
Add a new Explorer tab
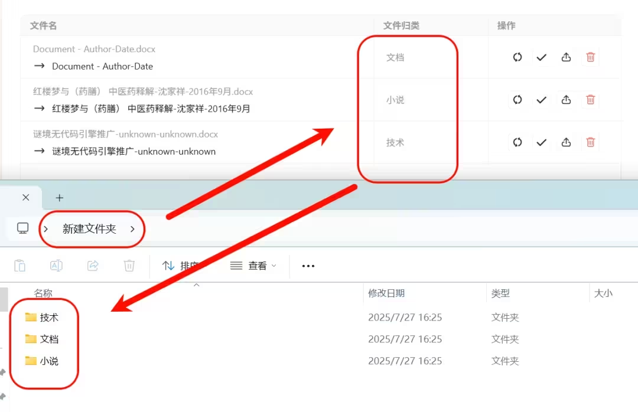(60, 198)
